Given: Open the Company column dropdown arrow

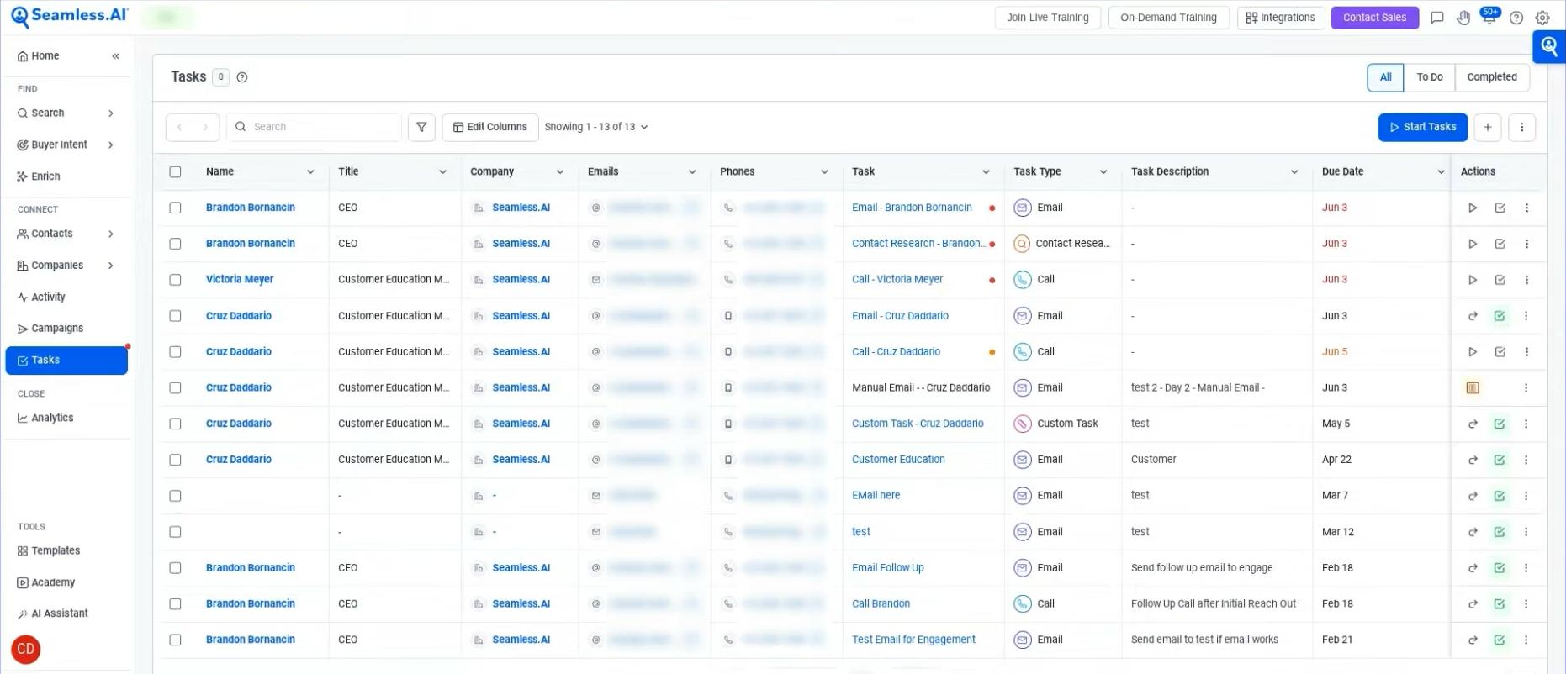Looking at the screenshot, I should [x=560, y=172].
